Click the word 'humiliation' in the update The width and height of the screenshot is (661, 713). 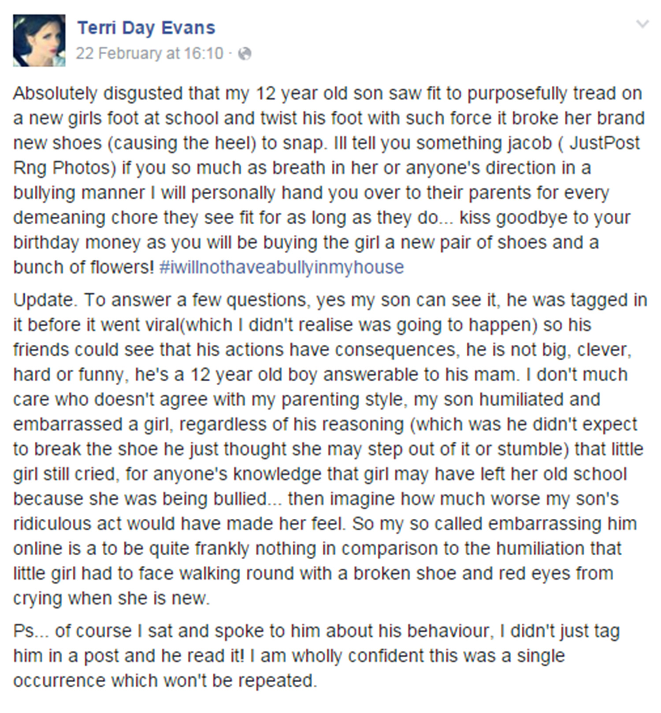point(559,548)
